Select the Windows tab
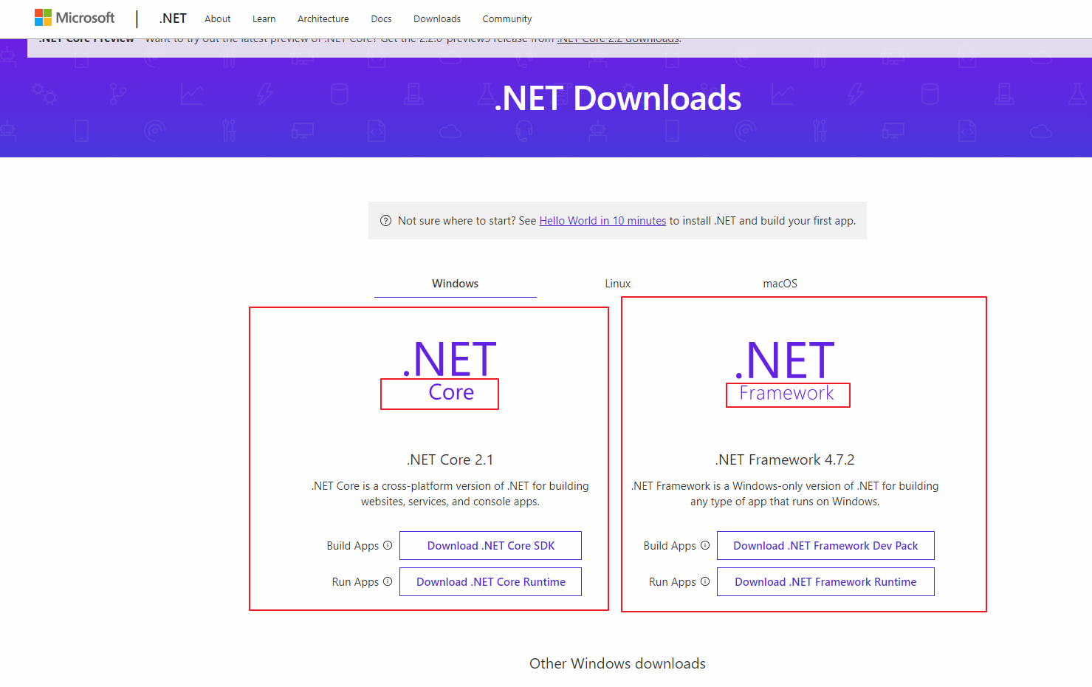The image size is (1092, 687). (x=455, y=283)
